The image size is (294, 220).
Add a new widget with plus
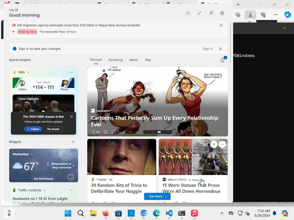pos(73,142)
